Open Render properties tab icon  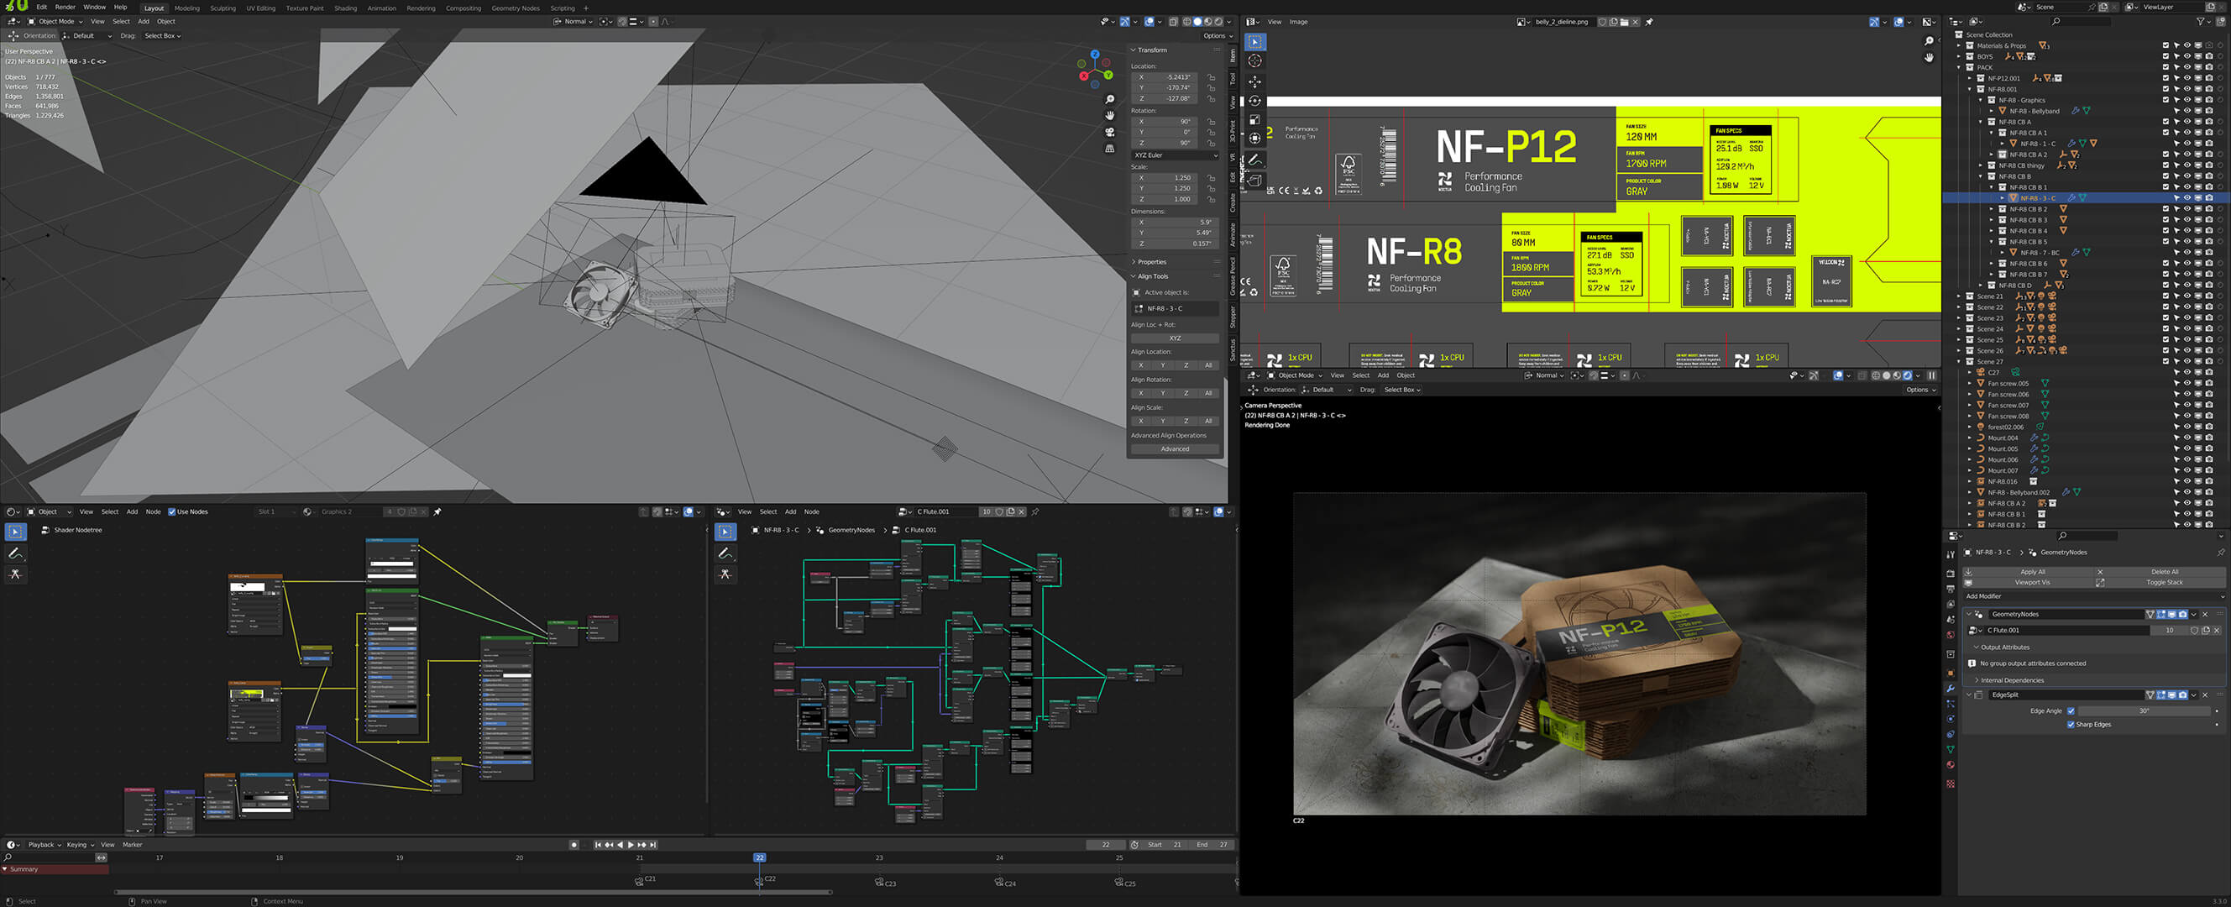click(1951, 574)
